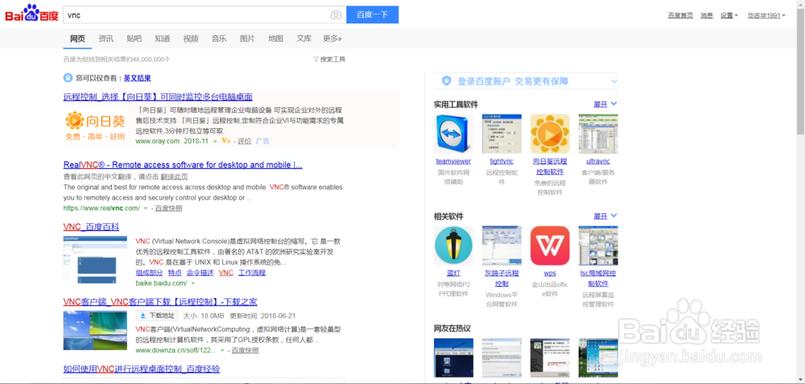Open the RealVNC® Remote access software result
Screen dimensions: 805x384
point(183,165)
